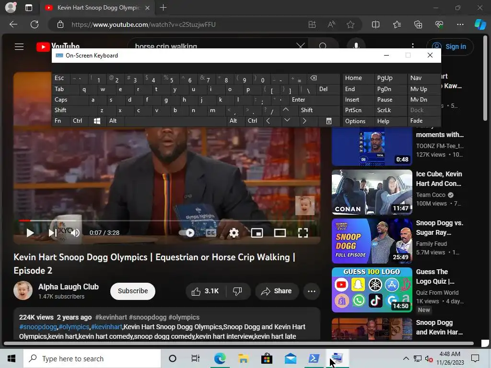Open the Edge Copilot sidebar icon
The height and width of the screenshot is (368, 491).
(480, 24)
